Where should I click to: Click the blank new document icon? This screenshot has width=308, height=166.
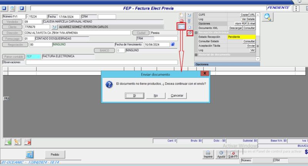pyautogui.click(x=181, y=15)
